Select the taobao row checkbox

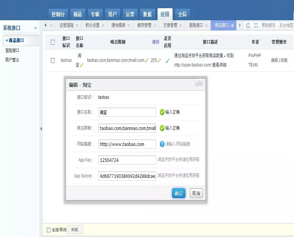(53, 60)
